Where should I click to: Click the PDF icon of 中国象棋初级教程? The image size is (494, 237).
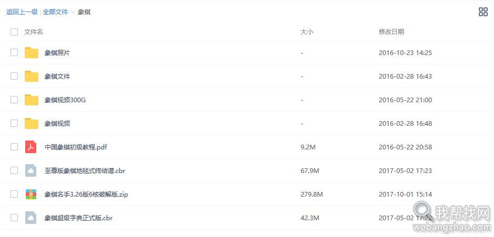click(x=31, y=147)
